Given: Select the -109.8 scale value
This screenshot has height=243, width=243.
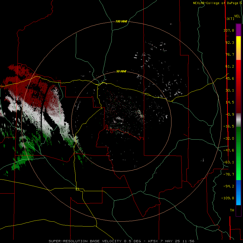Looking at the screenshot, I should coord(228,198).
